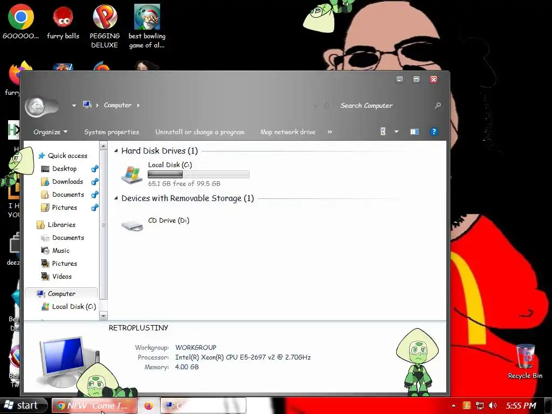Open the Windows start button
Viewport: 552px width, 414px height.
click(23, 405)
